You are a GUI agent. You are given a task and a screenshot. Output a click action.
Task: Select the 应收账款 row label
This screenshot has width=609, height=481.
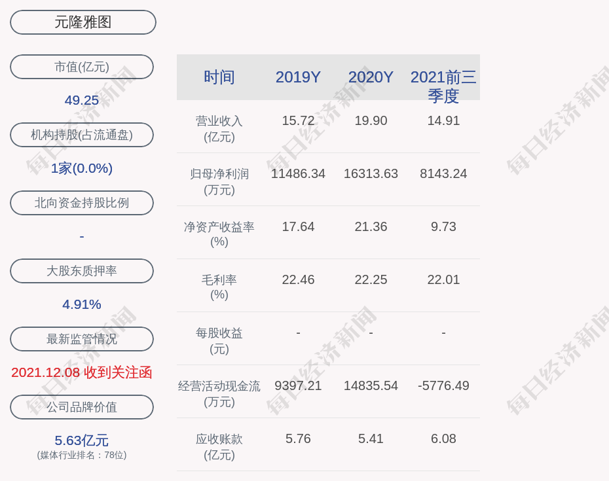point(219,446)
